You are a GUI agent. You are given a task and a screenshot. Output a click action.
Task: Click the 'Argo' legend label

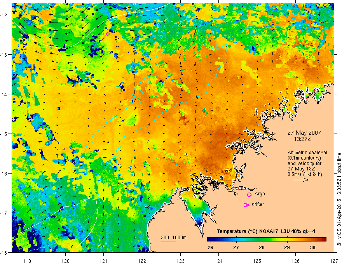(x=260, y=194)
